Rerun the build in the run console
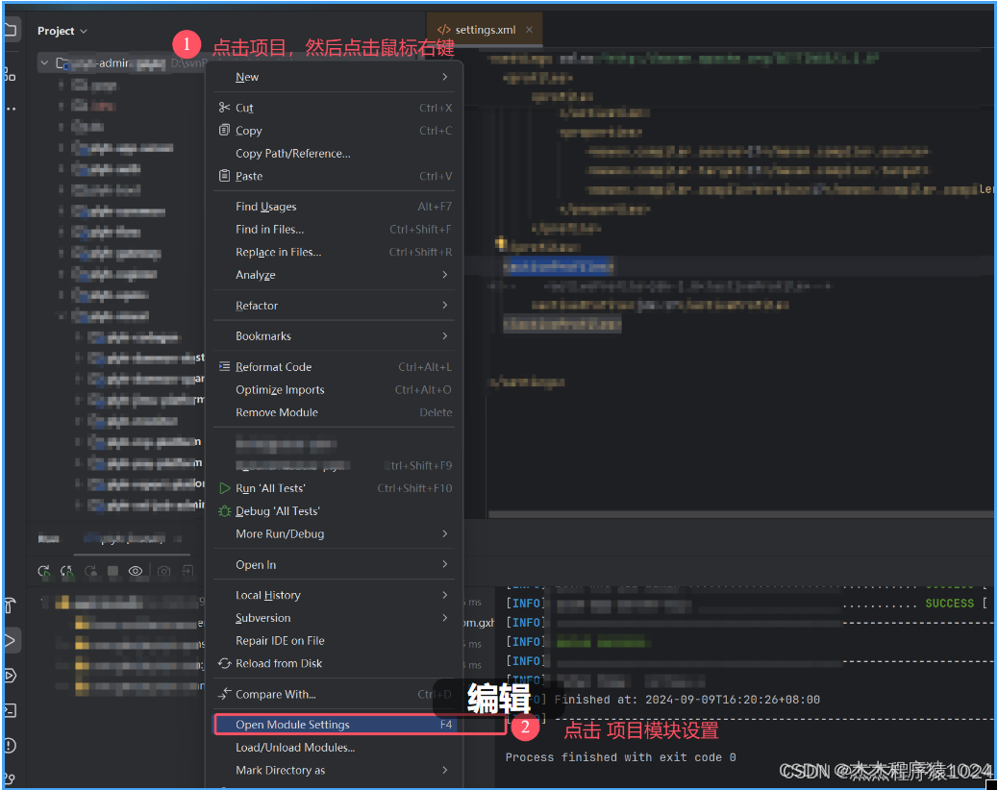The image size is (998, 790). (x=43, y=572)
